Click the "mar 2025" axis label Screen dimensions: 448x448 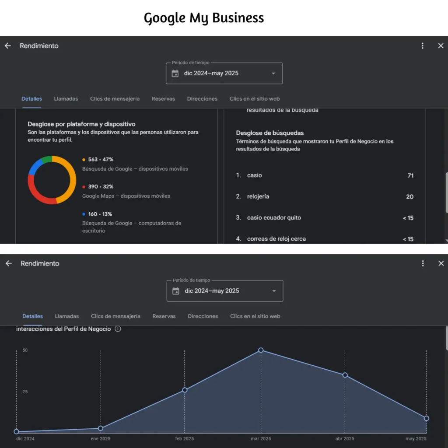pos(261,439)
